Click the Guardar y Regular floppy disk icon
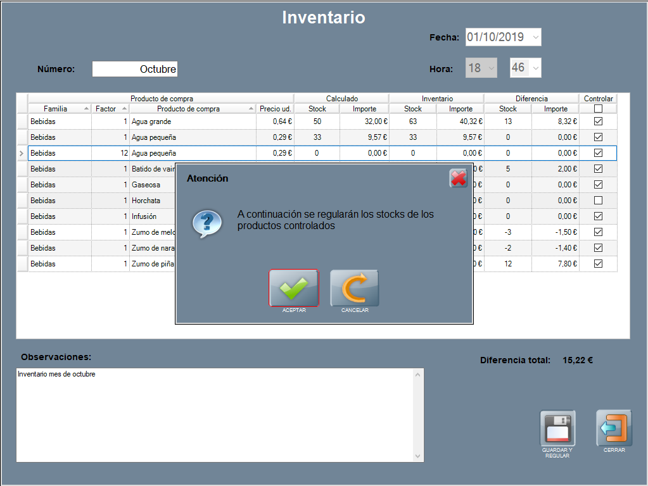The width and height of the screenshot is (648, 486). (557, 428)
